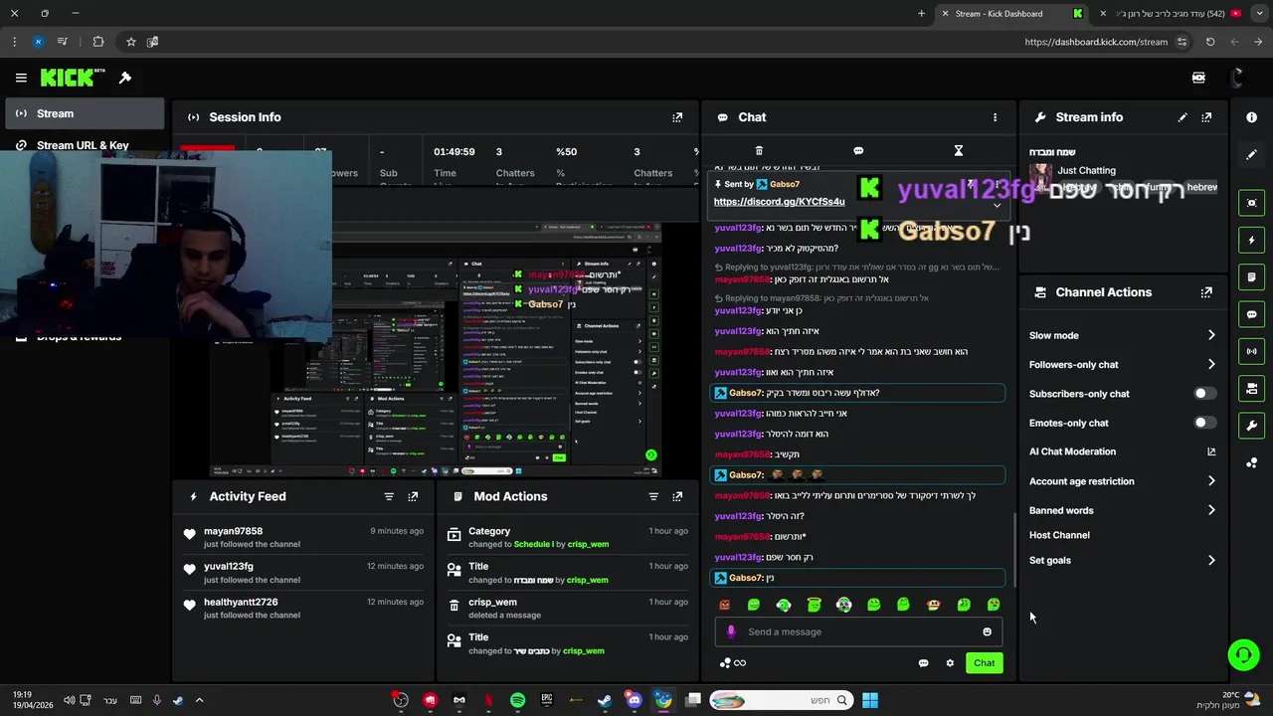
Task: Open the emoji picker in message box
Action: click(987, 631)
